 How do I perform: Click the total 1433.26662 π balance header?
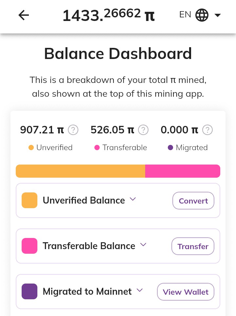(108, 15)
